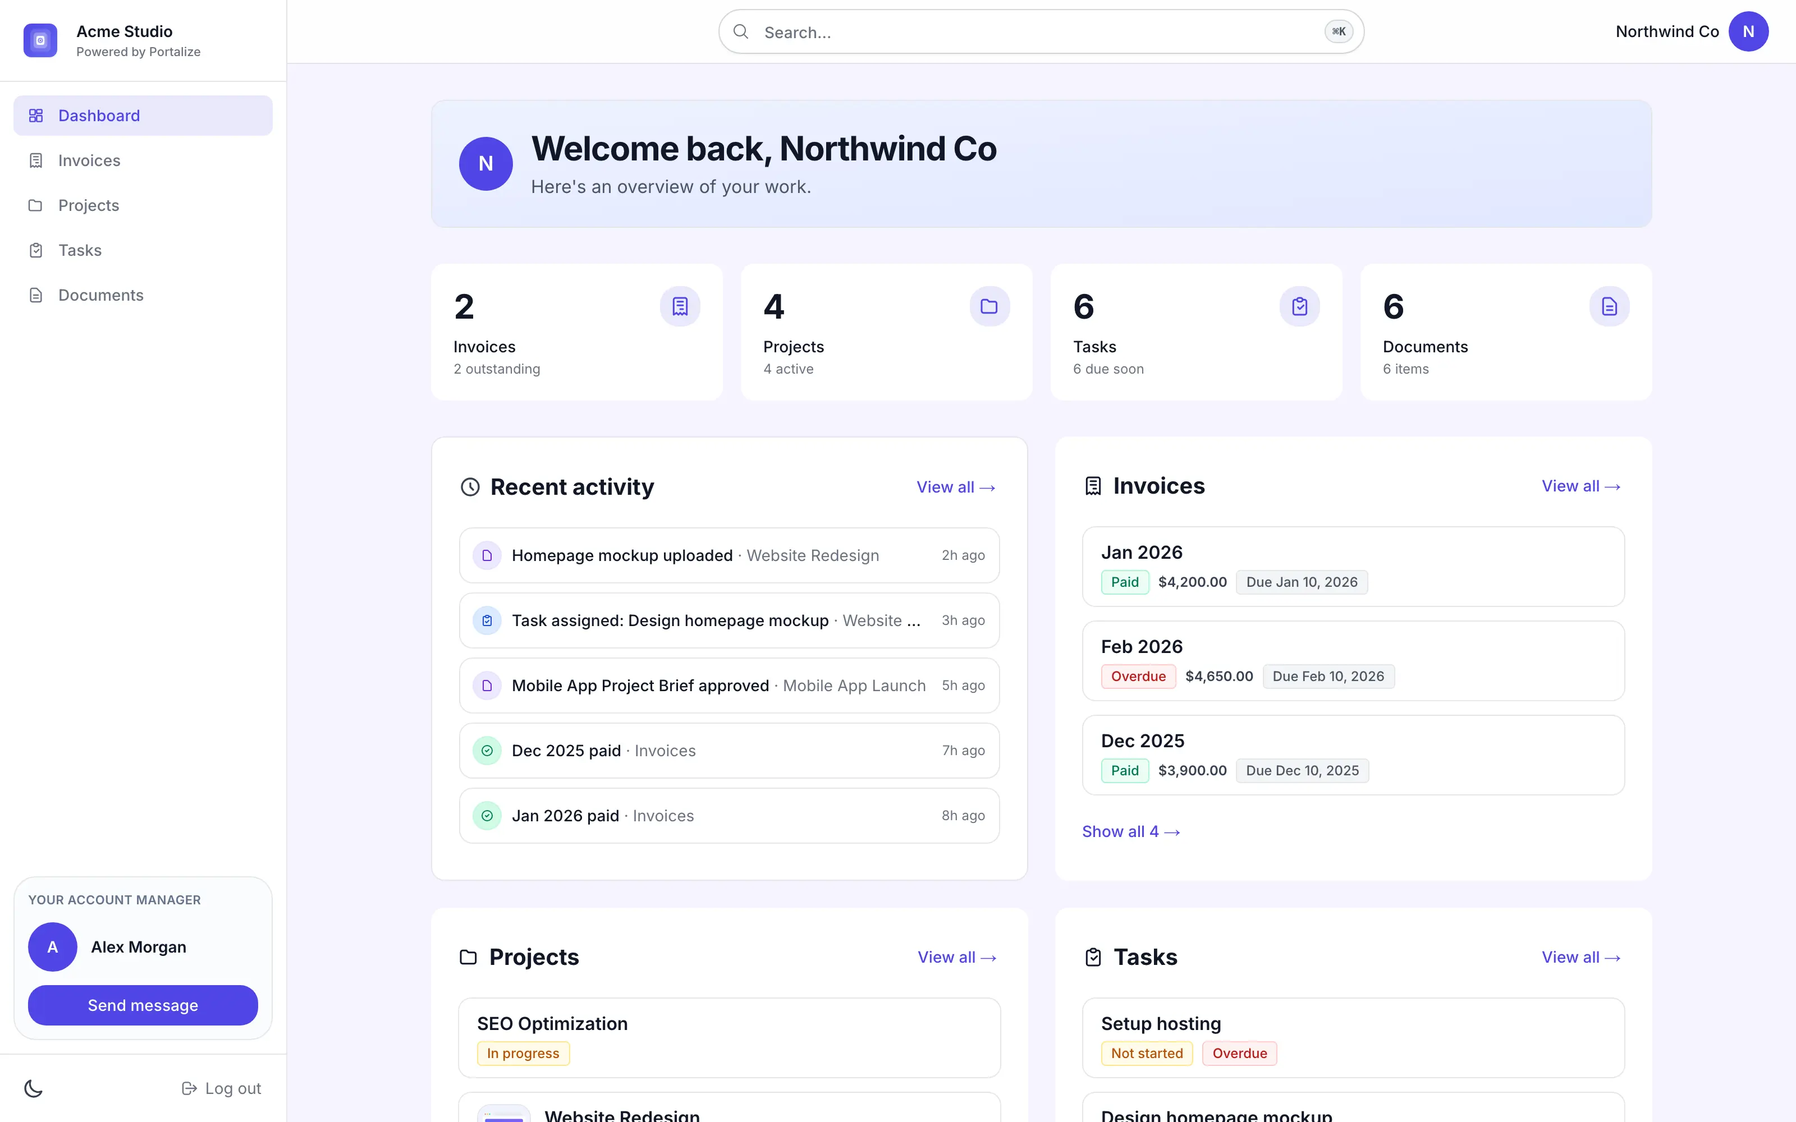Screen dimensions: 1796x1122
Task: Open Homepage mockup uploaded activity
Action: pyautogui.click(x=729, y=556)
